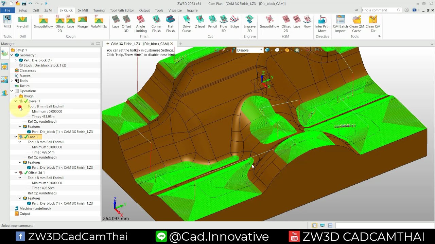The image size is (435, 244).
Task: Select Stock : Die_block_Stock.1 (2) item
Action: tap(45, 65)
